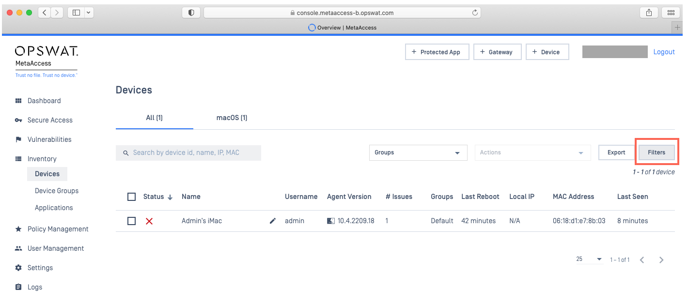Toggle Safari sidebar button

[76, 13]
